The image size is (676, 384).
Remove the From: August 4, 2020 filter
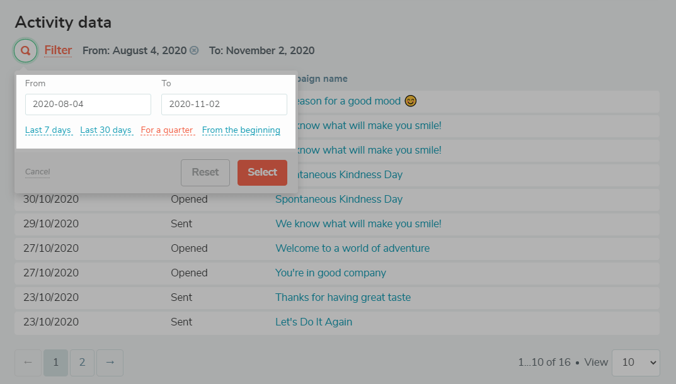[194, 50]
